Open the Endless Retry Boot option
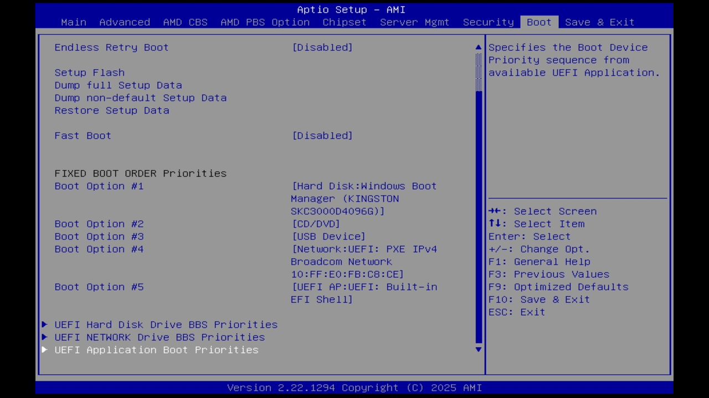Image resolution: width=709 pixels, height=398 pixels. coord(322,47)
